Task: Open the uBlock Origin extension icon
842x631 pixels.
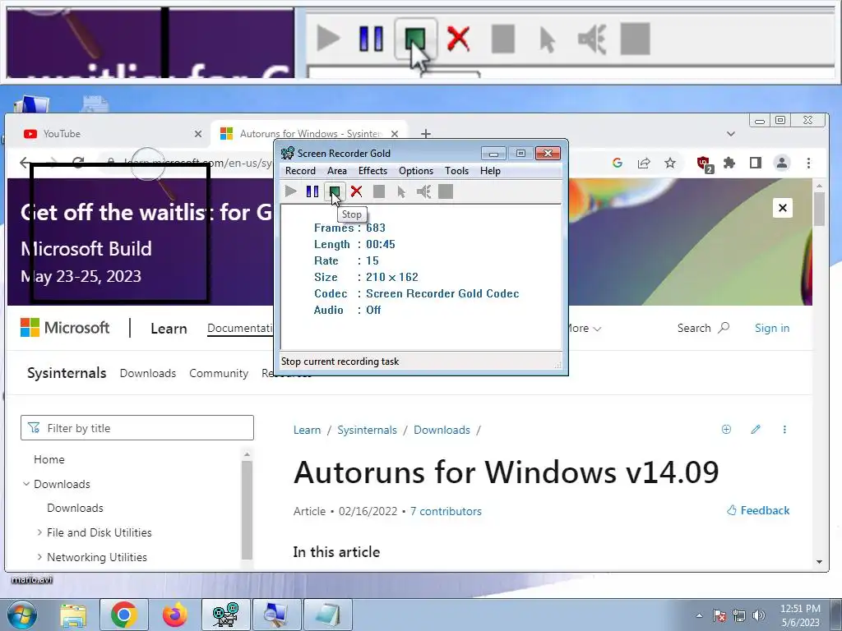Action: point(704,164)
